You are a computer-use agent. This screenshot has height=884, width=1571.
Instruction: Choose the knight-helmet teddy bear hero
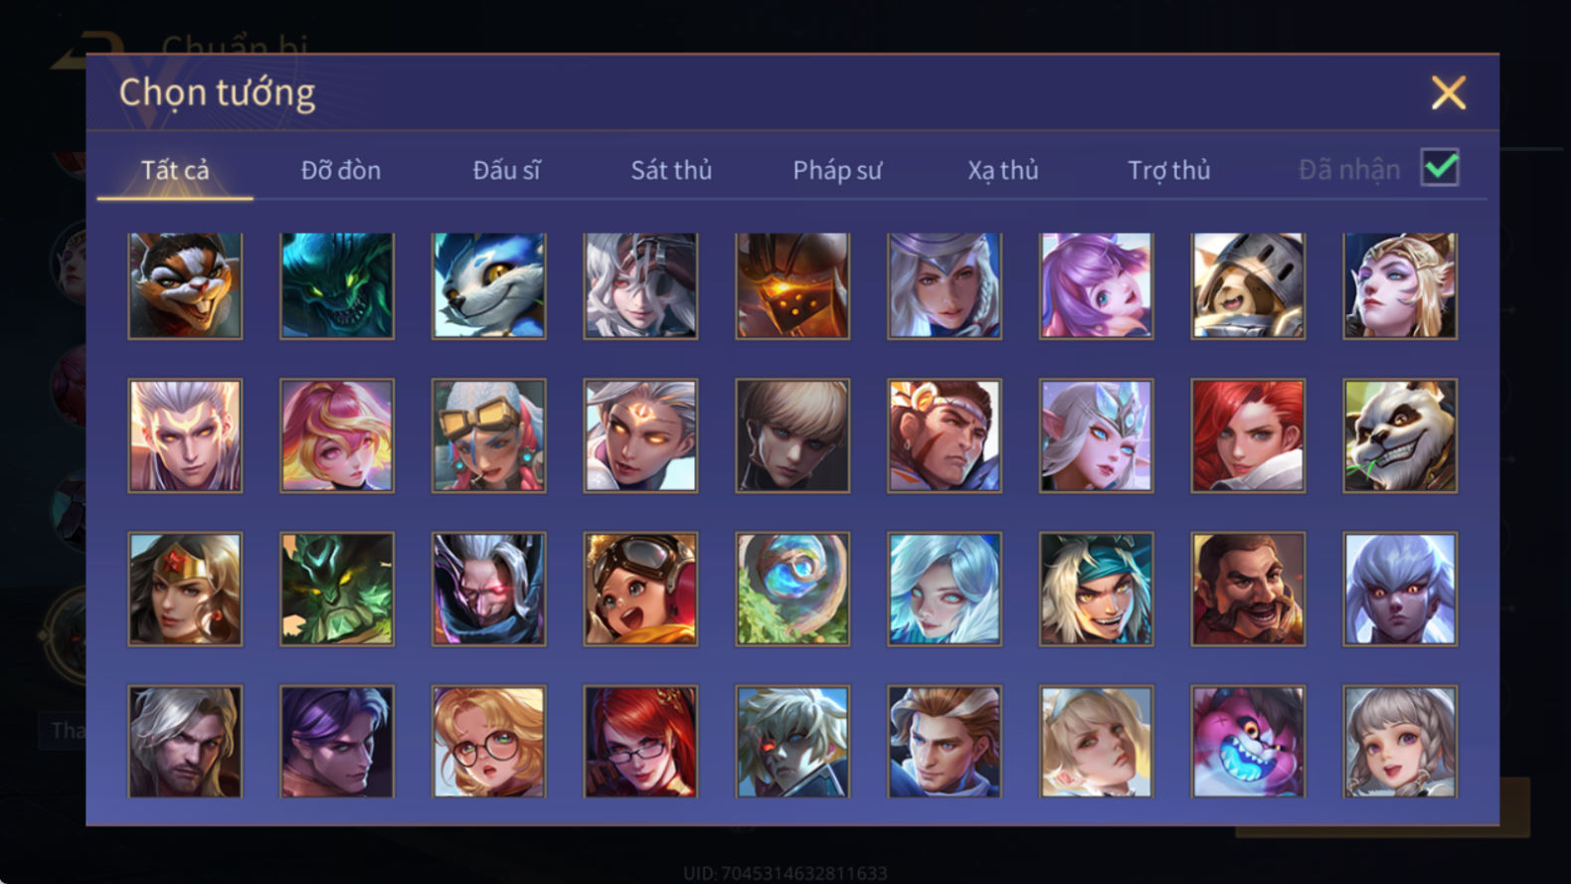[x=1248, y=286]
